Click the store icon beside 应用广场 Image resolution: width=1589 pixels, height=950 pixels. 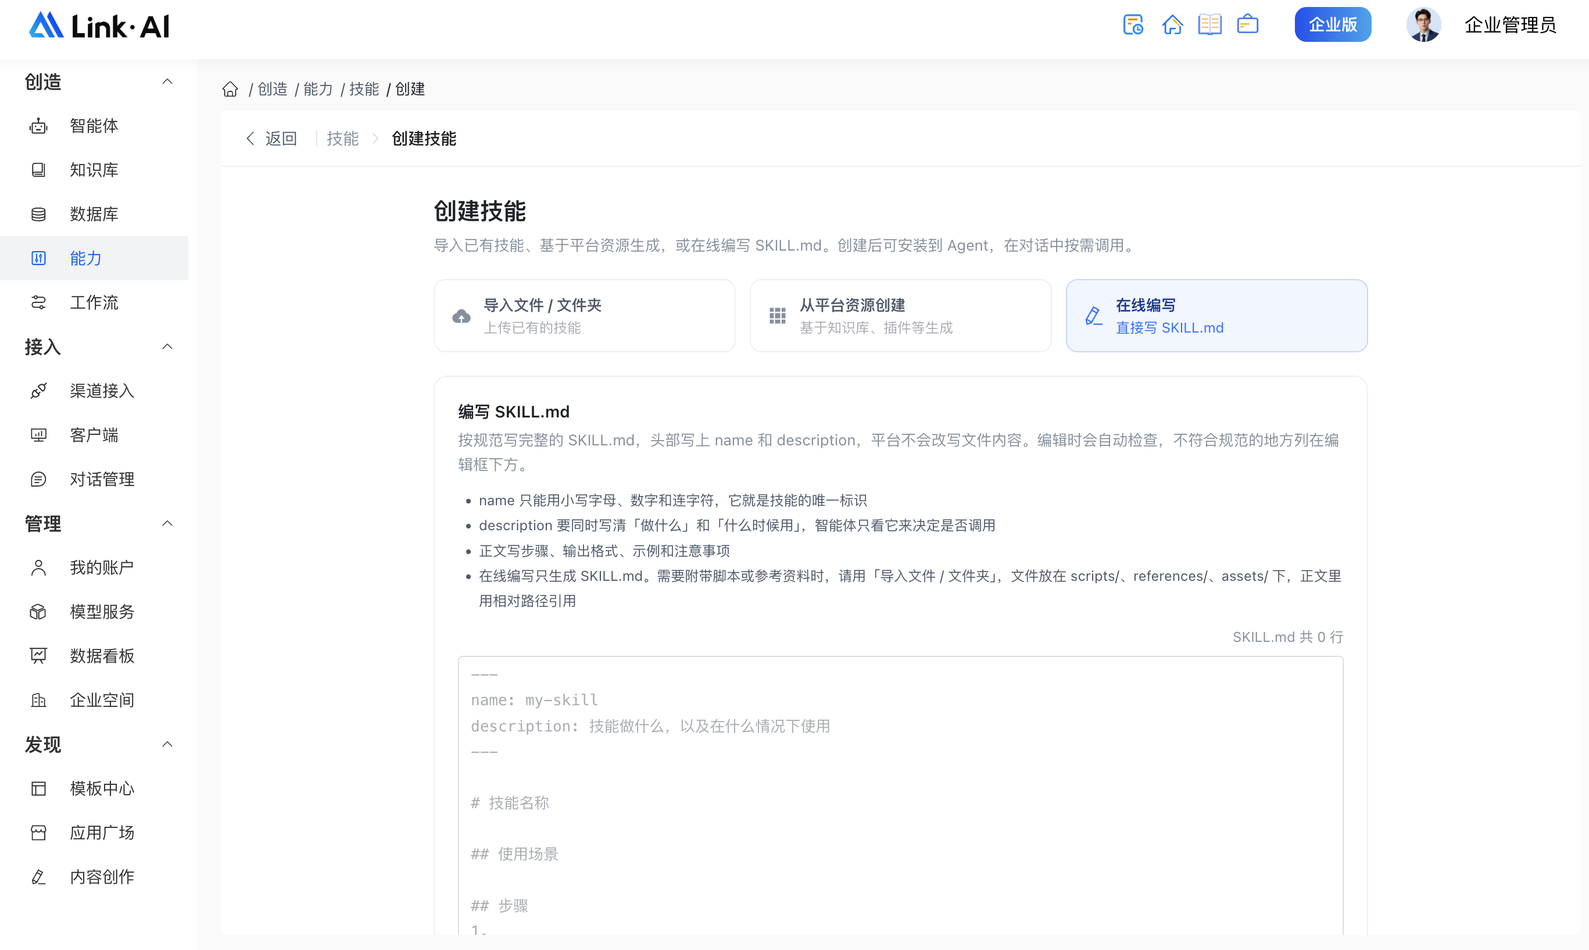pos(38,833)
